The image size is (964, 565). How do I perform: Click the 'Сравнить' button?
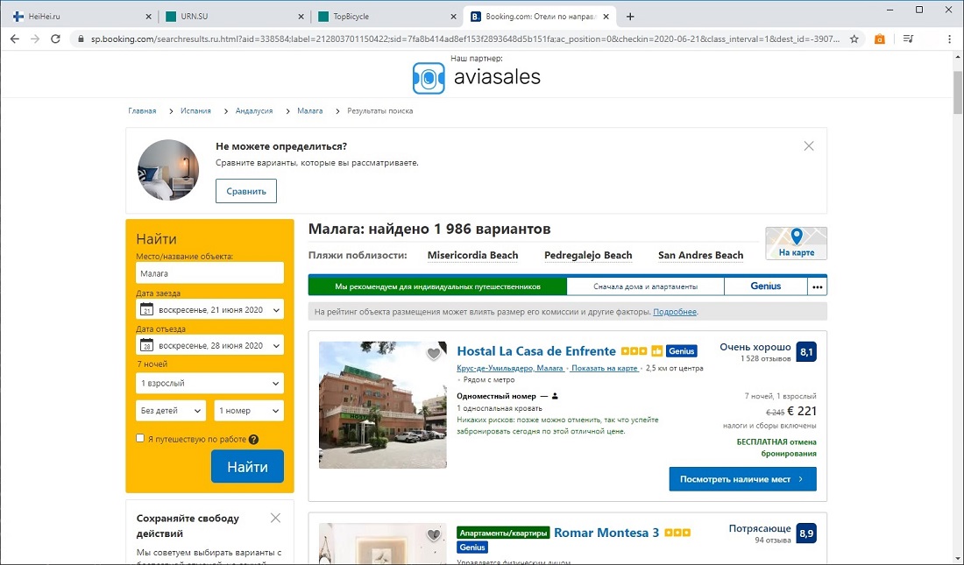[246, 191]
